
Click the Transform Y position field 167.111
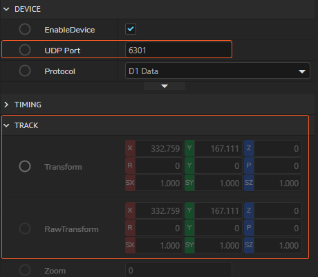click(218, 148)
